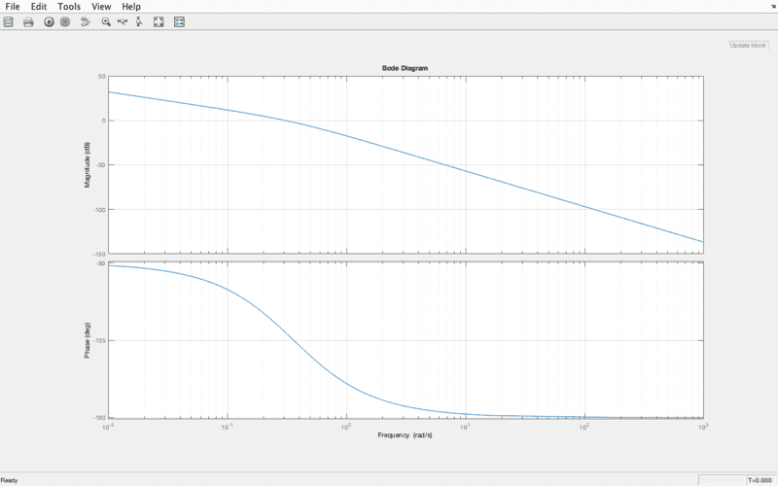Click the T=0.000 status field
Image resolution: width=778 pixels, height=486 pixels.
[x=760, y=480]
